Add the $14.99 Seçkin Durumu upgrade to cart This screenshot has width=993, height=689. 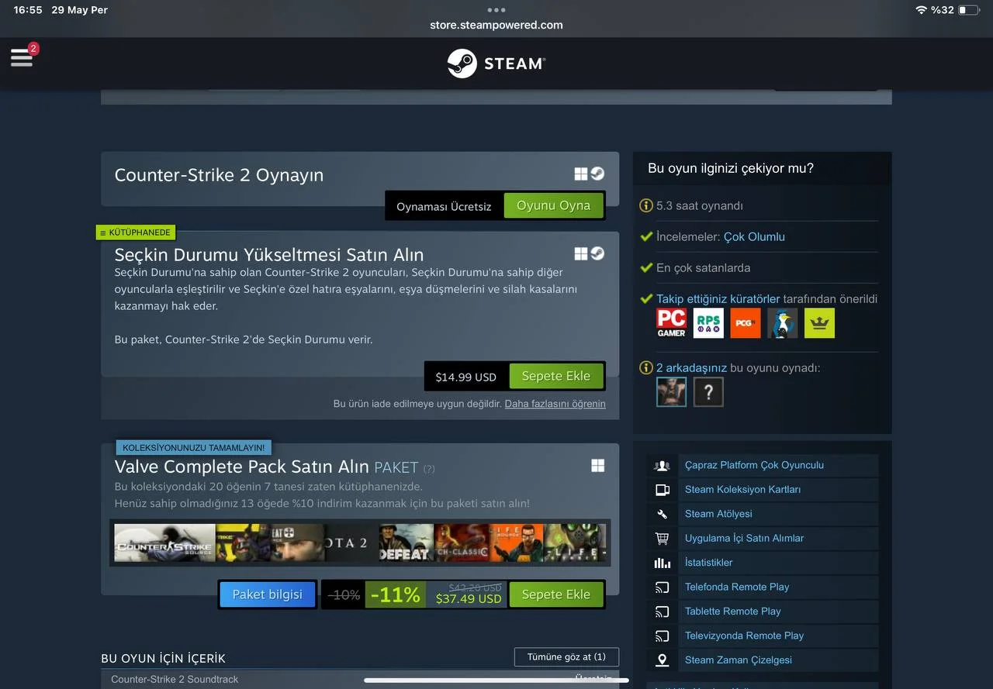point(555,376)
